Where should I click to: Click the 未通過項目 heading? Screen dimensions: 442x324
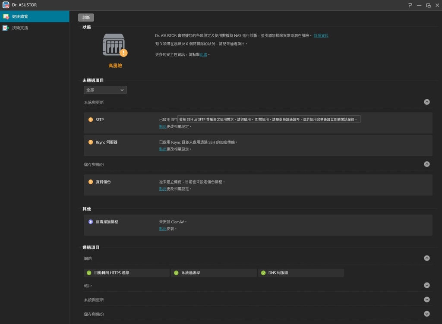[93, 80]
